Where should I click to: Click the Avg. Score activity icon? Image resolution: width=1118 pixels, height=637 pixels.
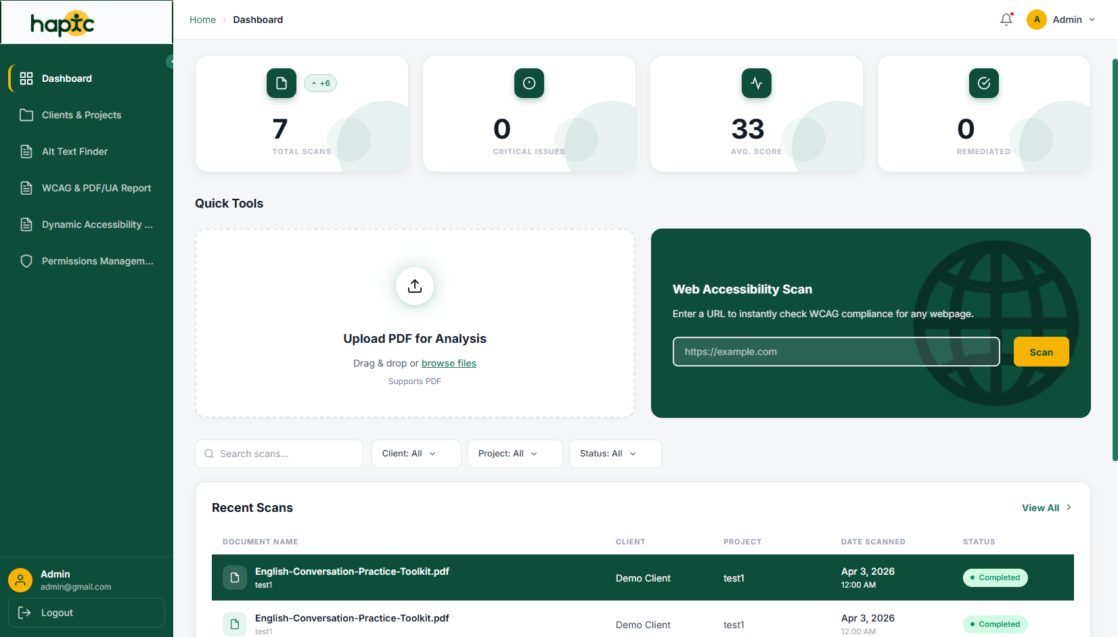click(757, 83)
